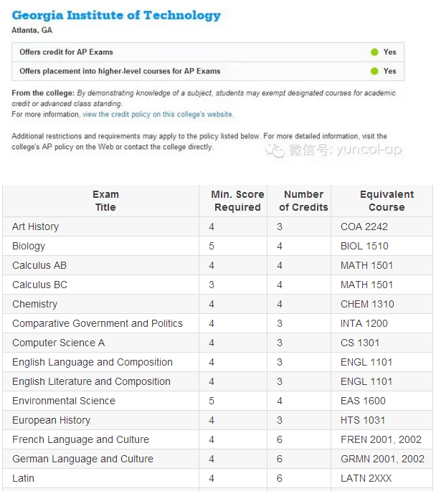Image resolution: width=436 pixels, height=491 pixels.
Task: Select the European History exam title
Action: 52,420
